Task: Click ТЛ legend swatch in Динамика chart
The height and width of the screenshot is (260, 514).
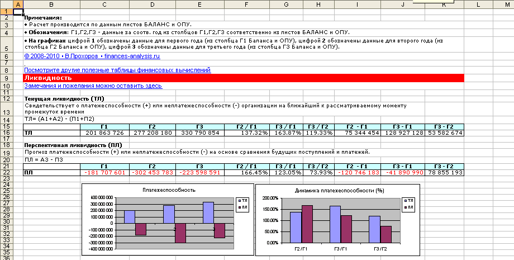Action: 406,200
